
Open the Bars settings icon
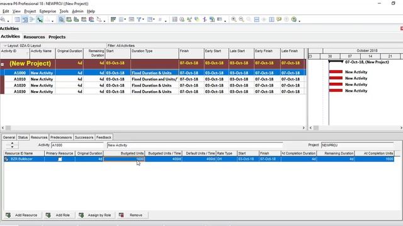(x=113, y=19)
